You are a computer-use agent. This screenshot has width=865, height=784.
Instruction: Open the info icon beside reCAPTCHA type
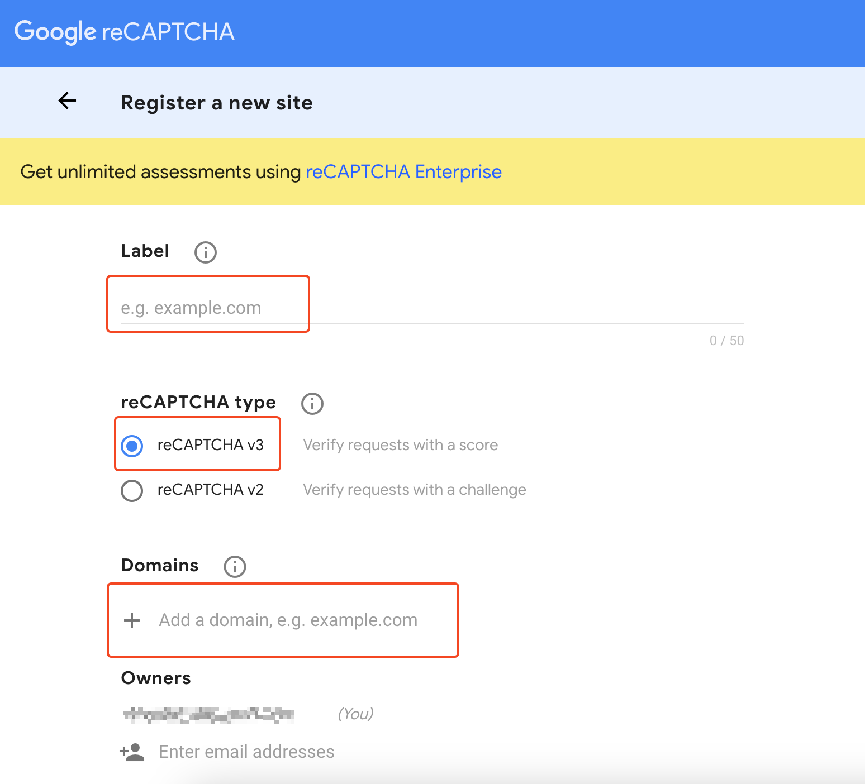[312, 403]
